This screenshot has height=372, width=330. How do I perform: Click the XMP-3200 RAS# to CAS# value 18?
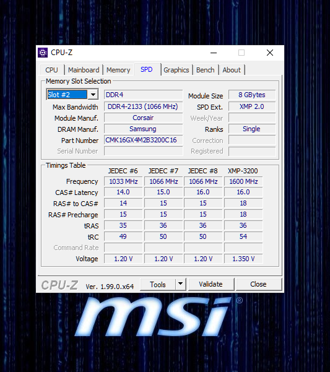[x=243, y=203]
